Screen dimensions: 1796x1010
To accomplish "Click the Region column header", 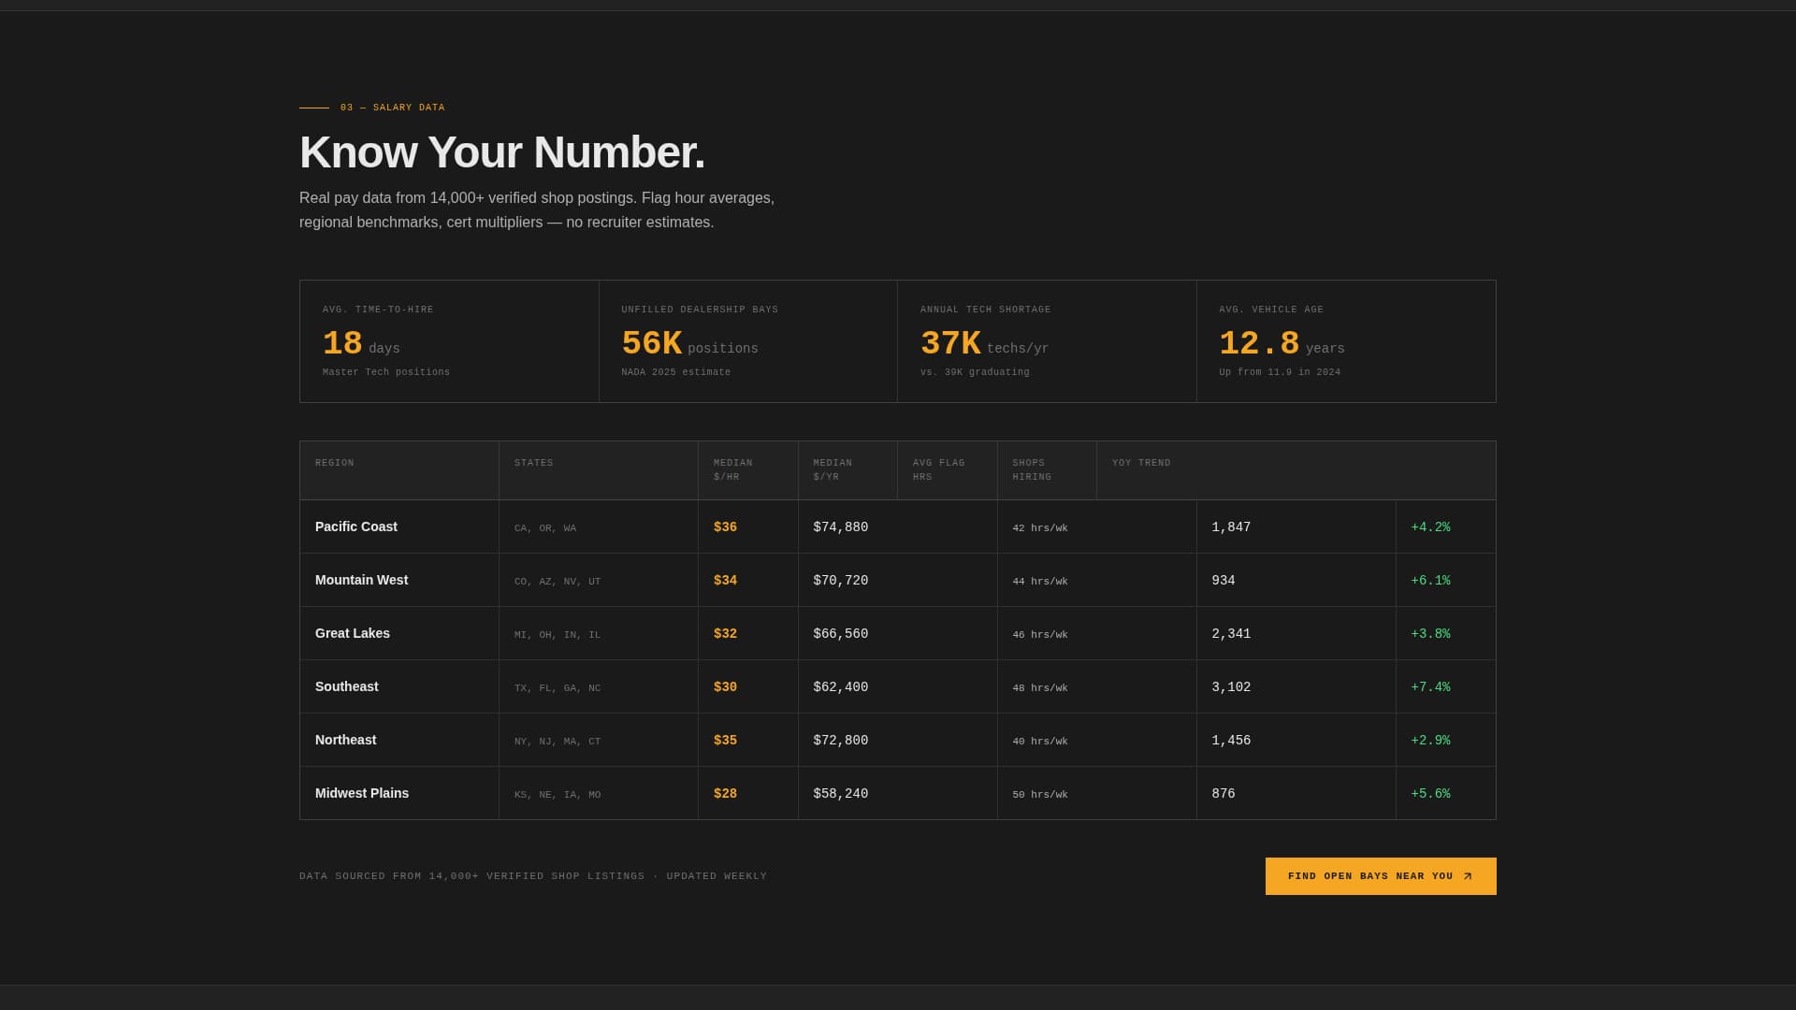I will [x=399, y=470].
